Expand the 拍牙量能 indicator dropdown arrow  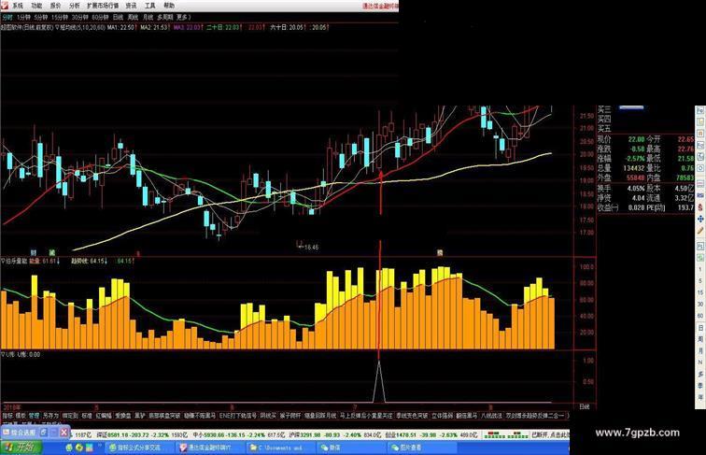coord(3,261)
